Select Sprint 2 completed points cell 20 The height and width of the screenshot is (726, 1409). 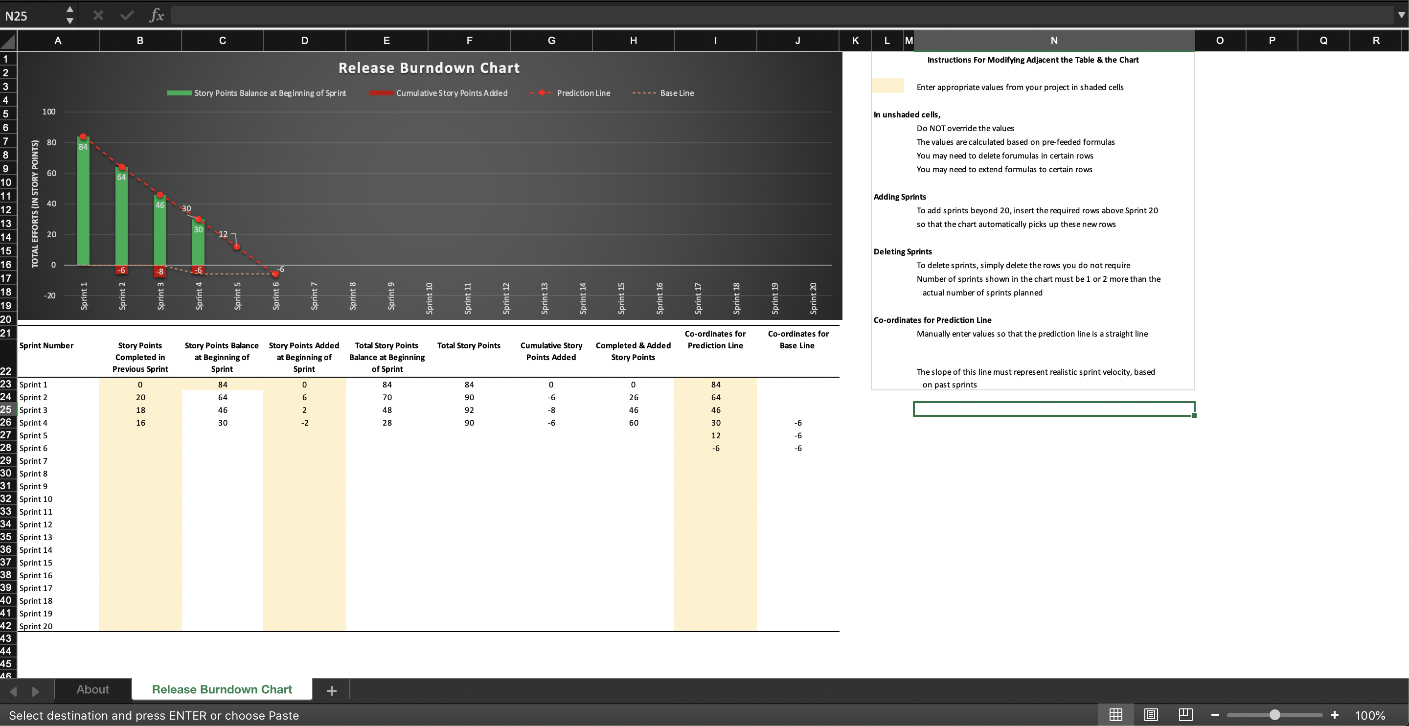click(x=140, y=397)
